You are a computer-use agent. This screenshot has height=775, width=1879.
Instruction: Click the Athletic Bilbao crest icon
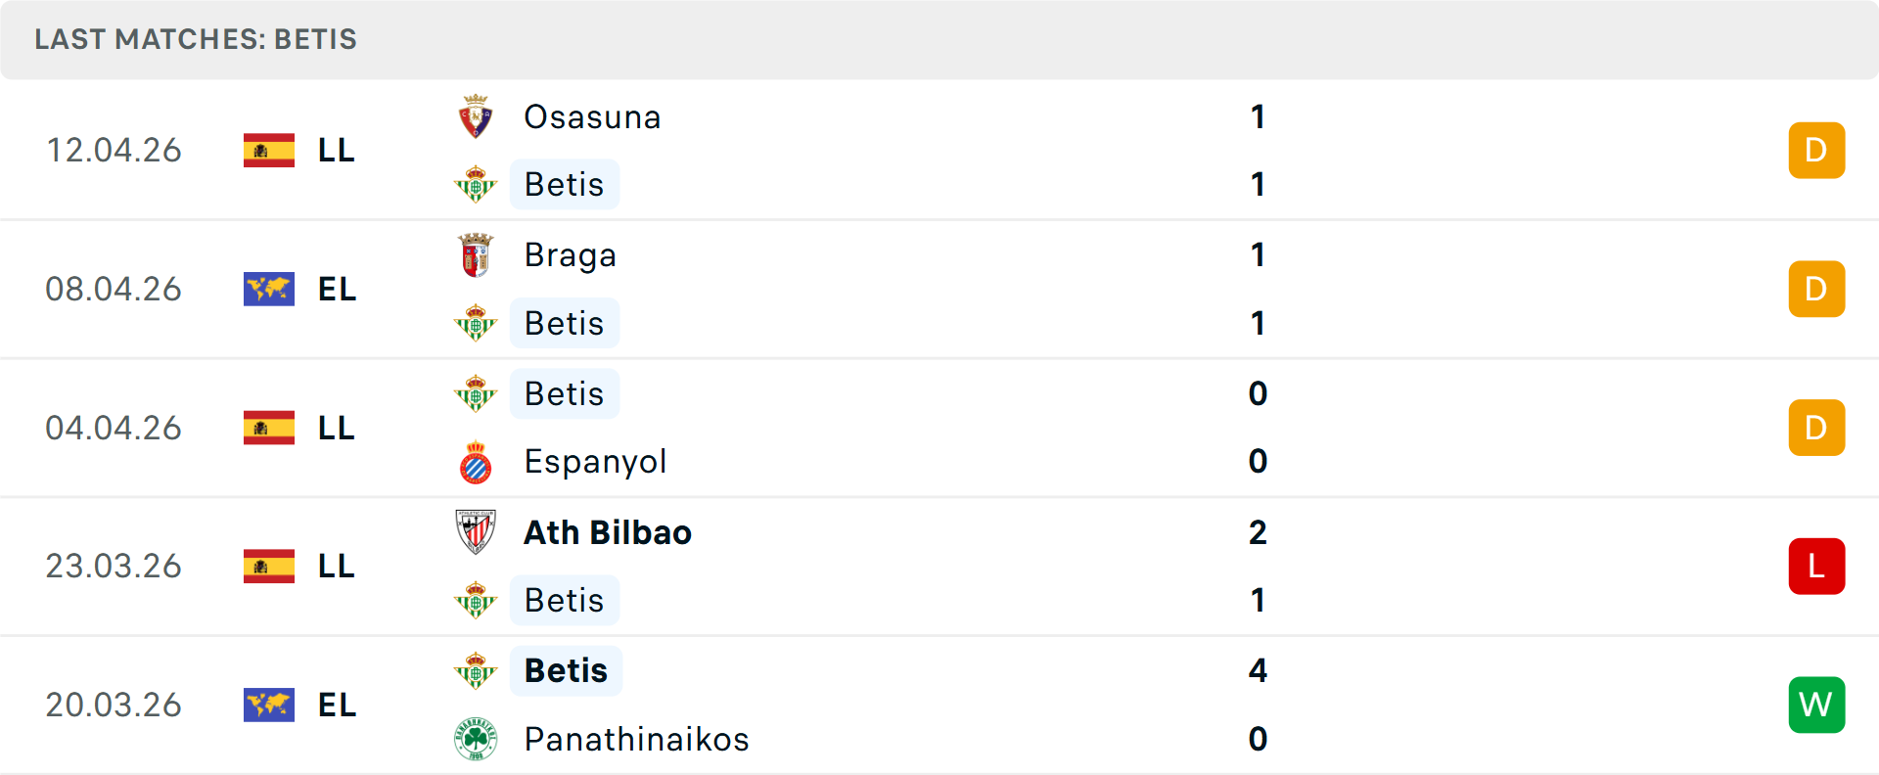(476, 532)
